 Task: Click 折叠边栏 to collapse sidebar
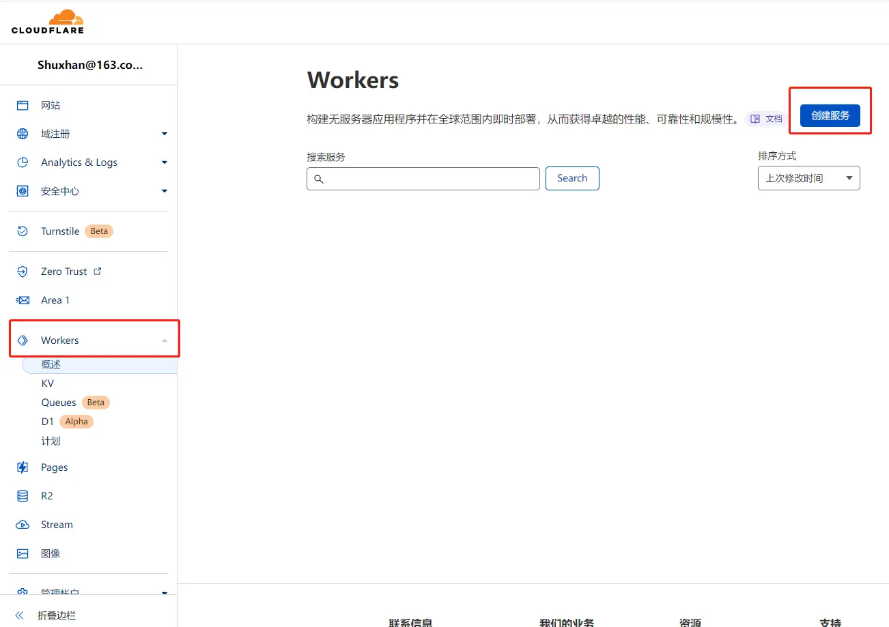click(57, 615)
